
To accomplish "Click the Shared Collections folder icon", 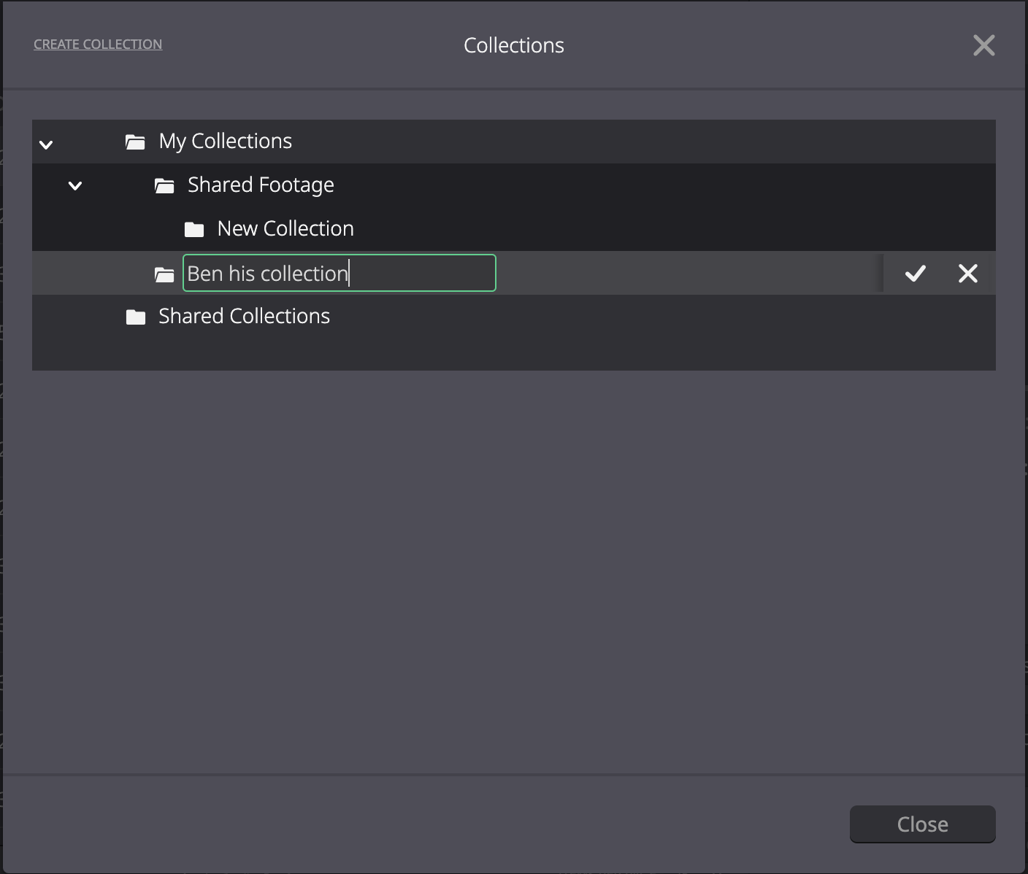I will (136, 317).
